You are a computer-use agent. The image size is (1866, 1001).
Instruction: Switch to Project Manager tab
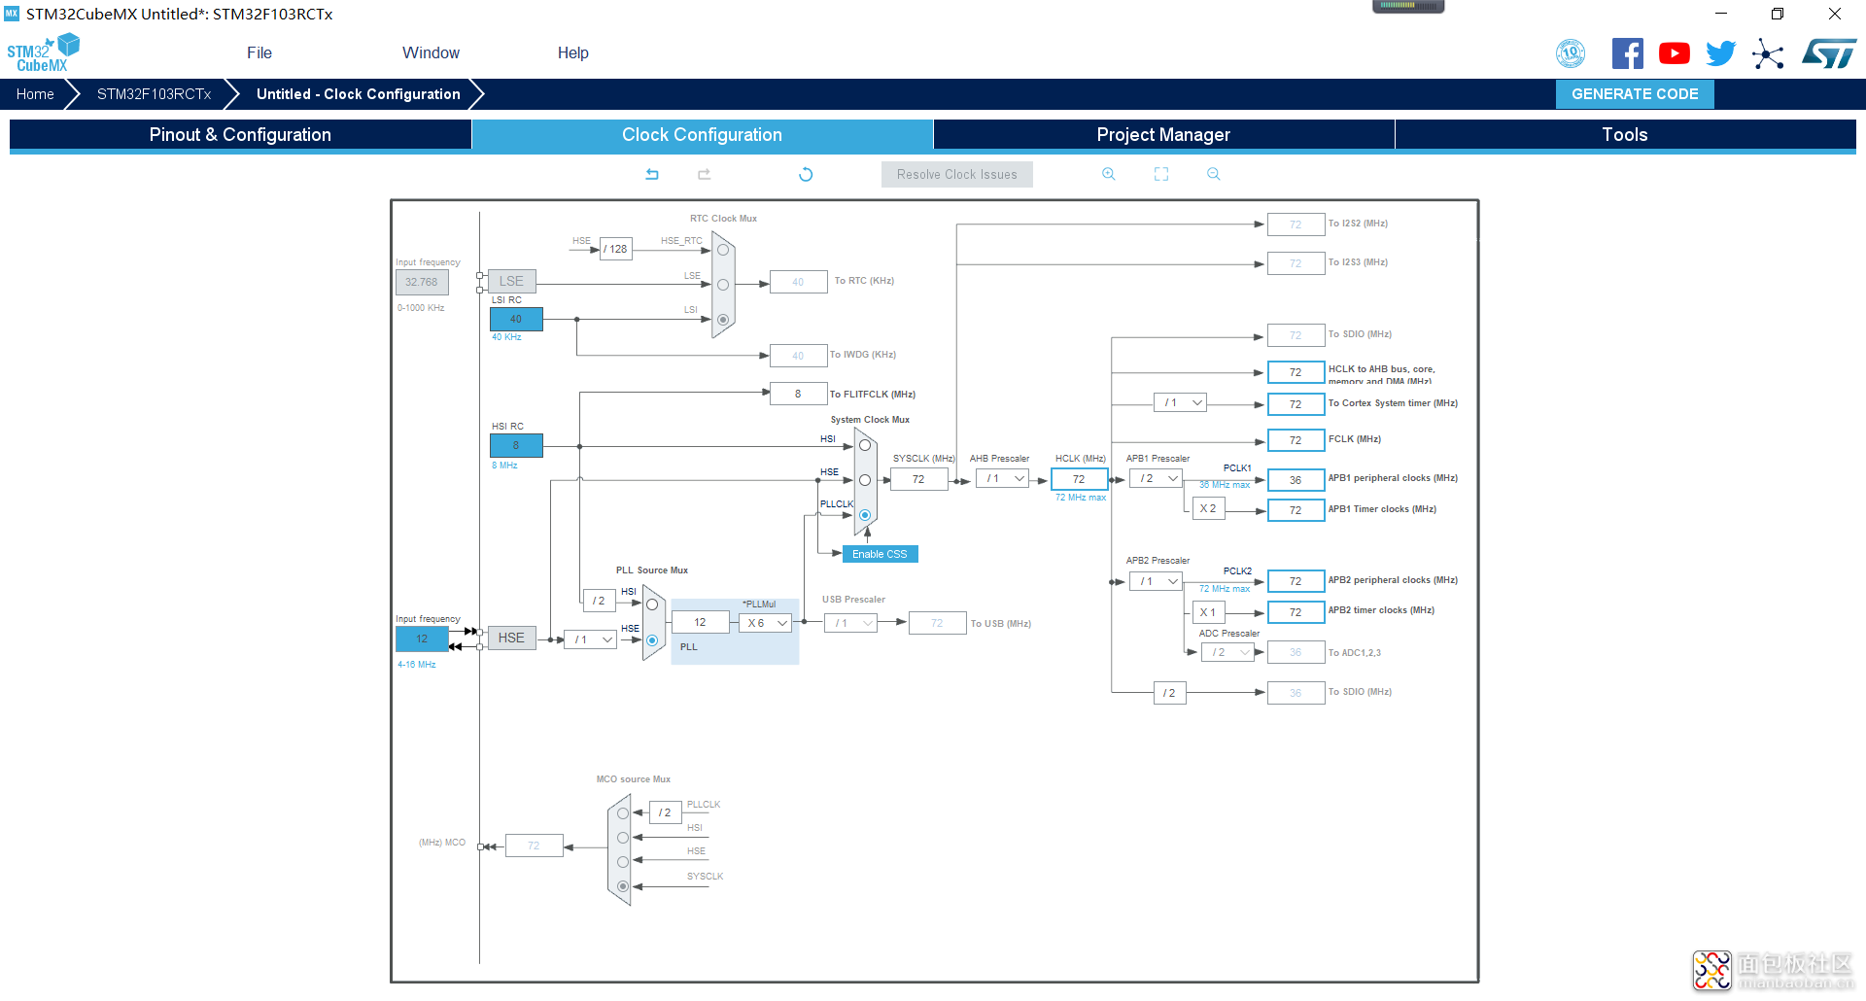click(1163, 135)
